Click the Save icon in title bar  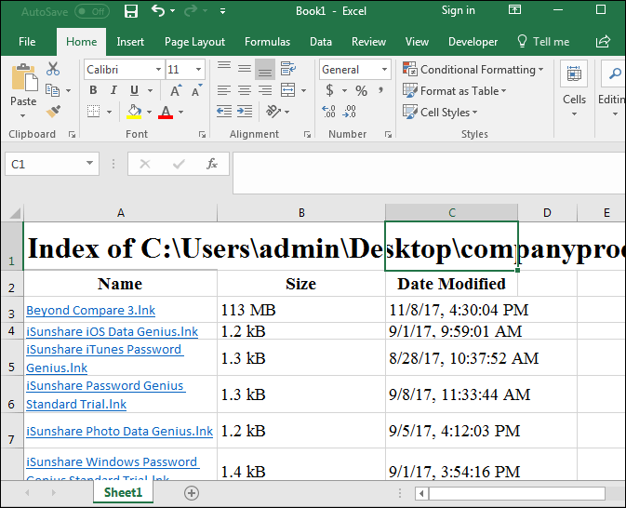click(131, 11)
